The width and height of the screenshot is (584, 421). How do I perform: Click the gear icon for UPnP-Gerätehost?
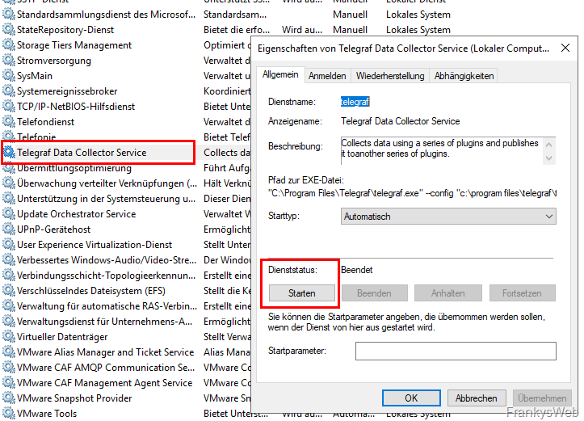tap(9, 229)
